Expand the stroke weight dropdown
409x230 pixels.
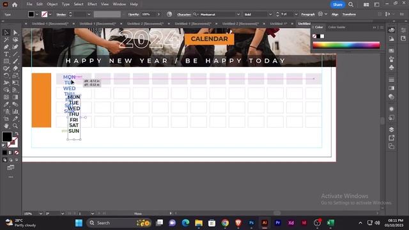pyautogui.click(x=89, y=14)
